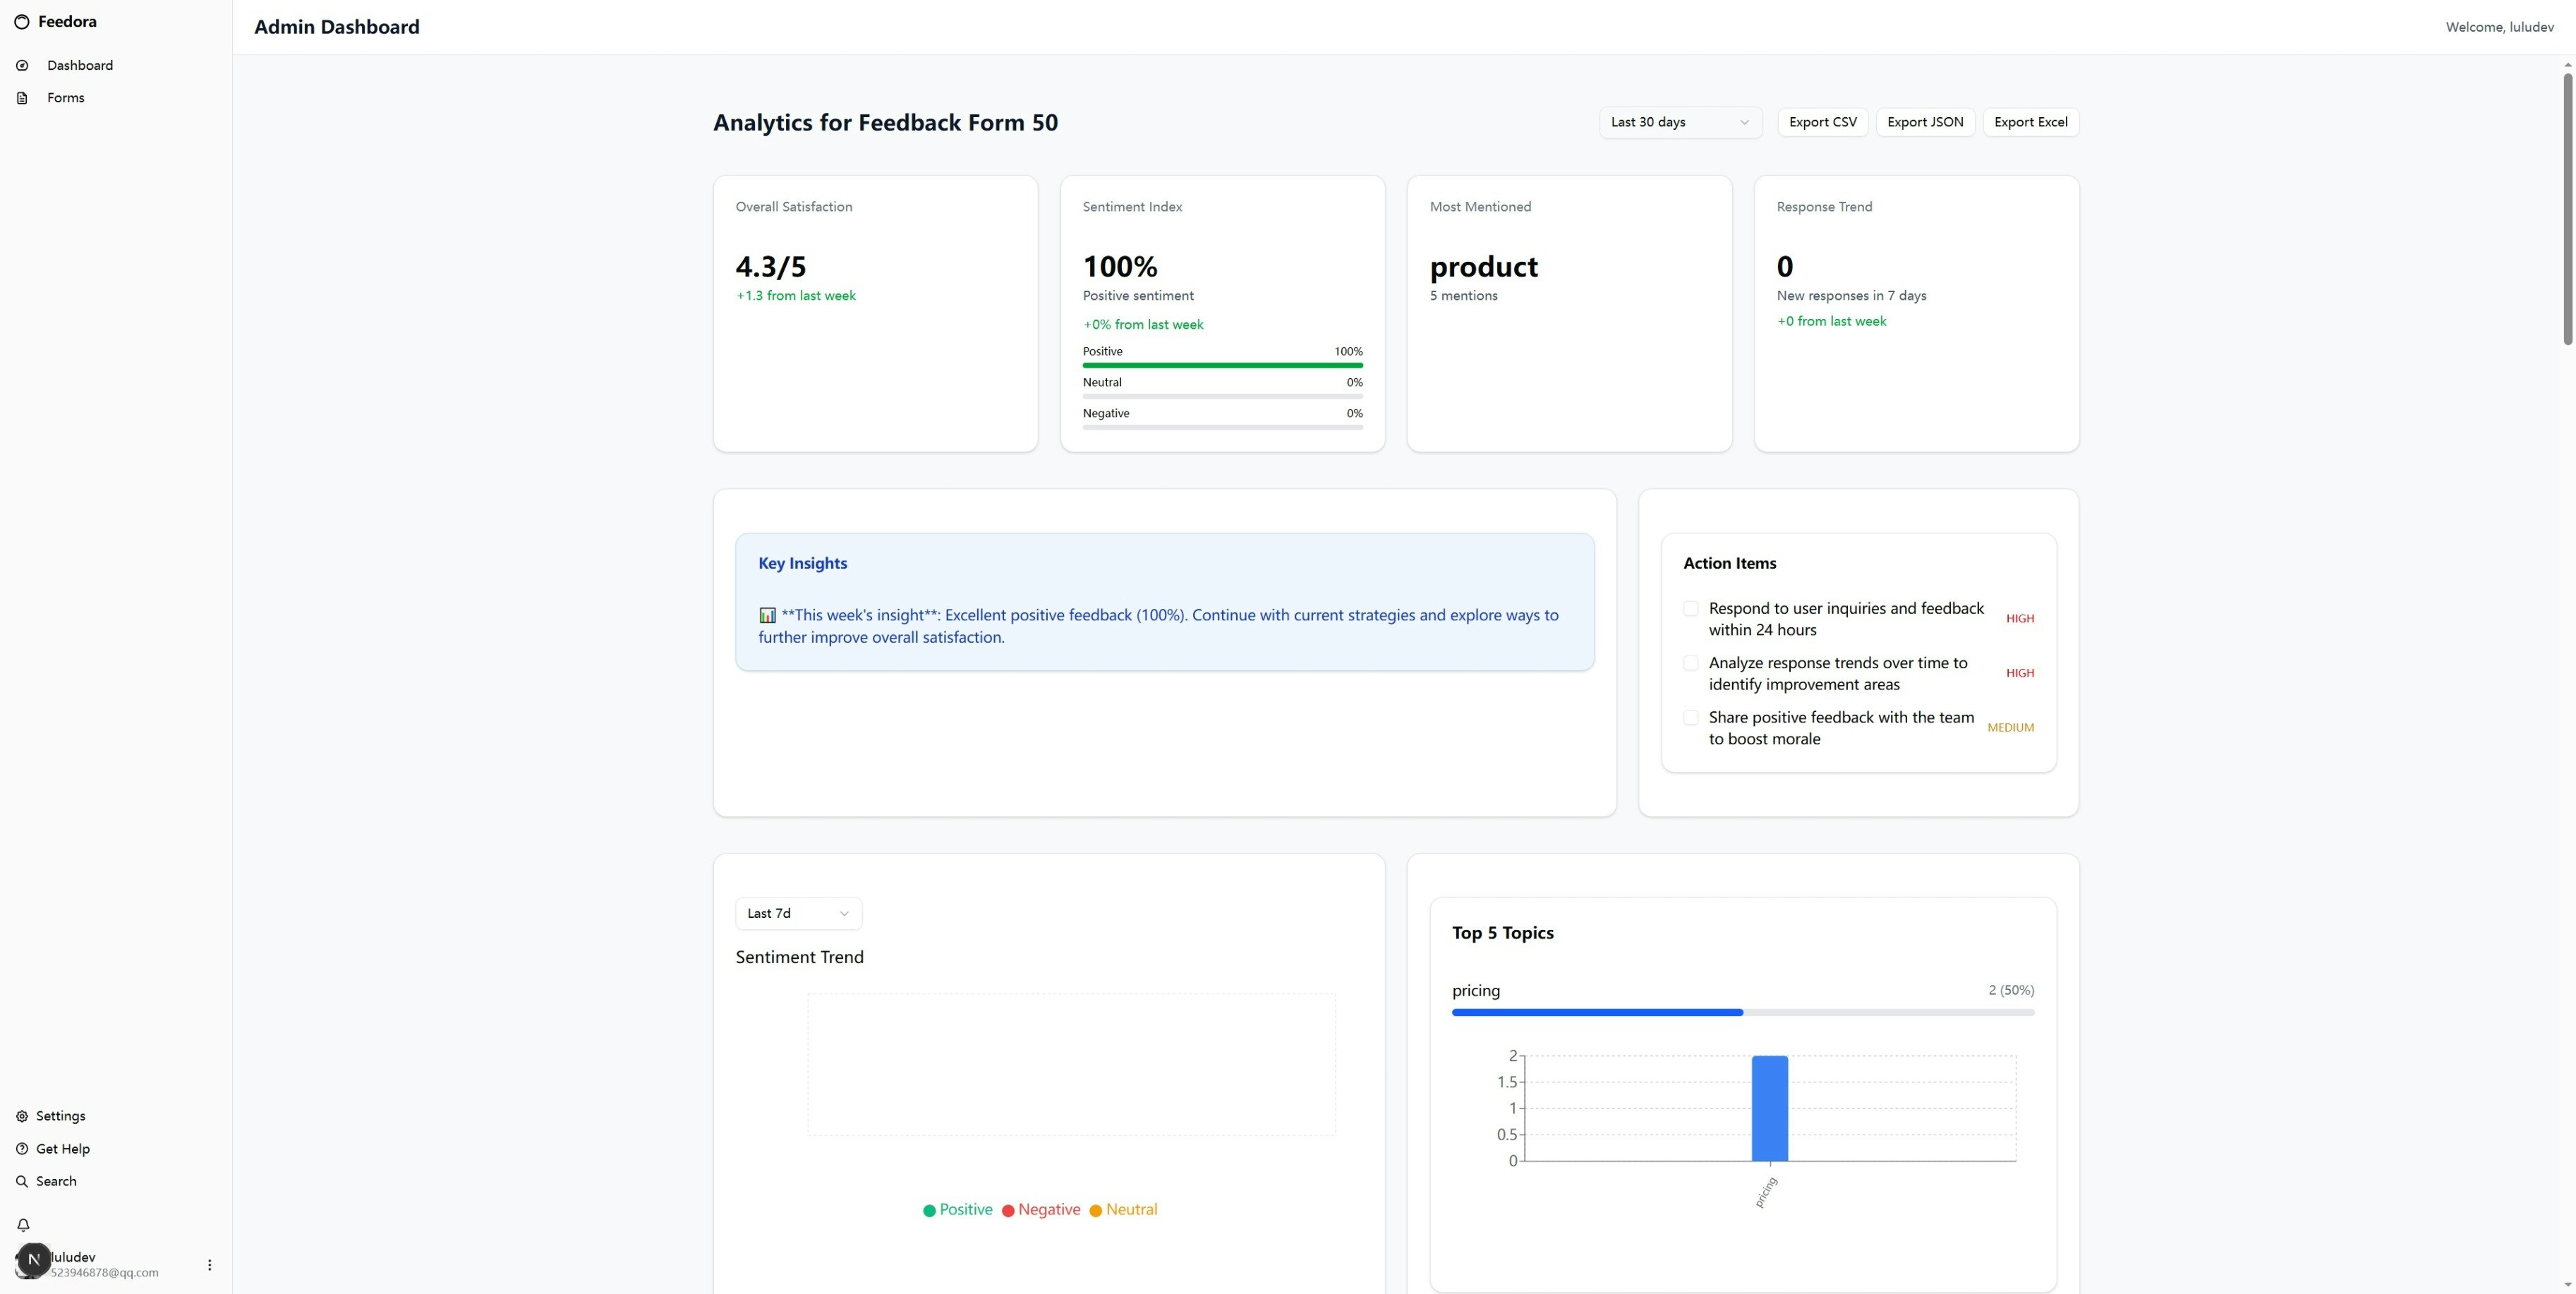Screen dimensions: 2576x1294
Task: Go to Dashboard menu item
Action: (x=80, y=66)
